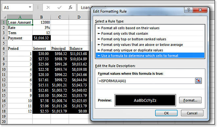Click the Balance header cell

pyautogui.click(x=79, y=49)
